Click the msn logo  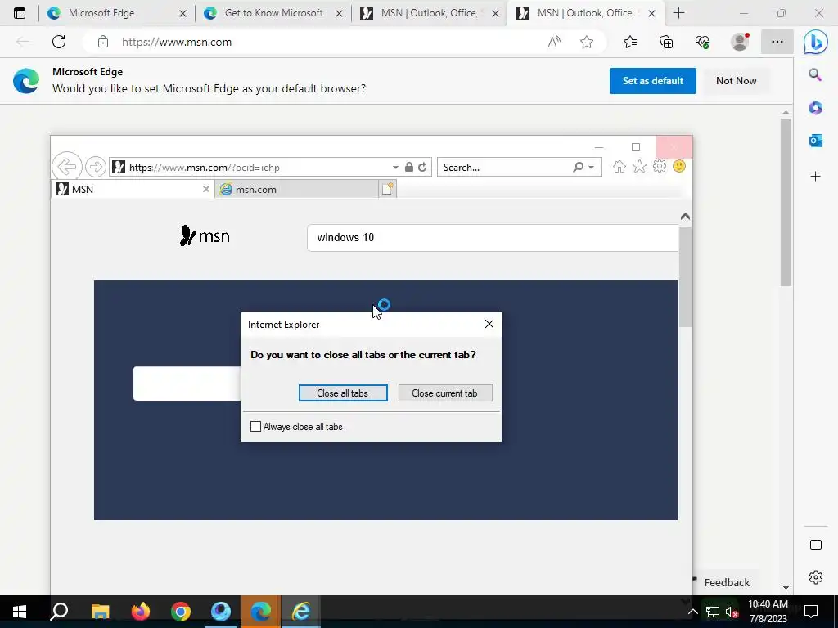[x=205, y=235]
